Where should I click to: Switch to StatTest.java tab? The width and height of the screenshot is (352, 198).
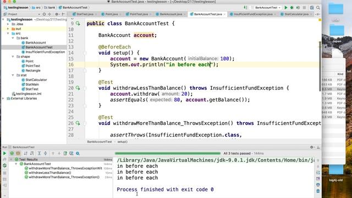84,14
